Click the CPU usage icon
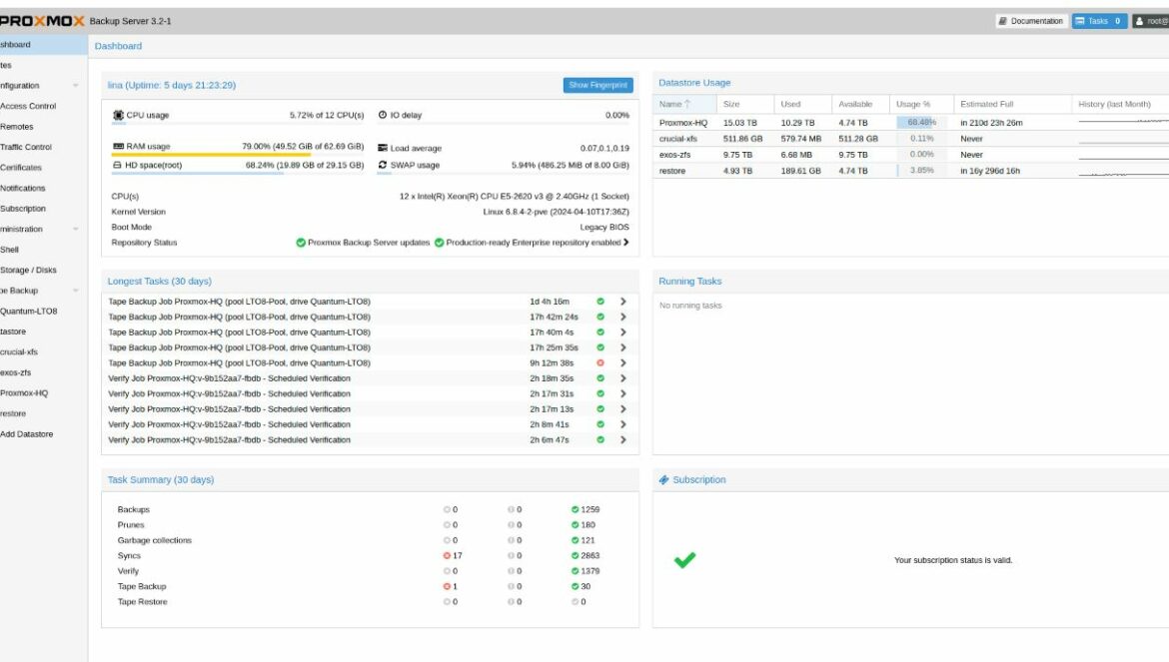Viewport: 1169px width, 662px height. (118, 115)
